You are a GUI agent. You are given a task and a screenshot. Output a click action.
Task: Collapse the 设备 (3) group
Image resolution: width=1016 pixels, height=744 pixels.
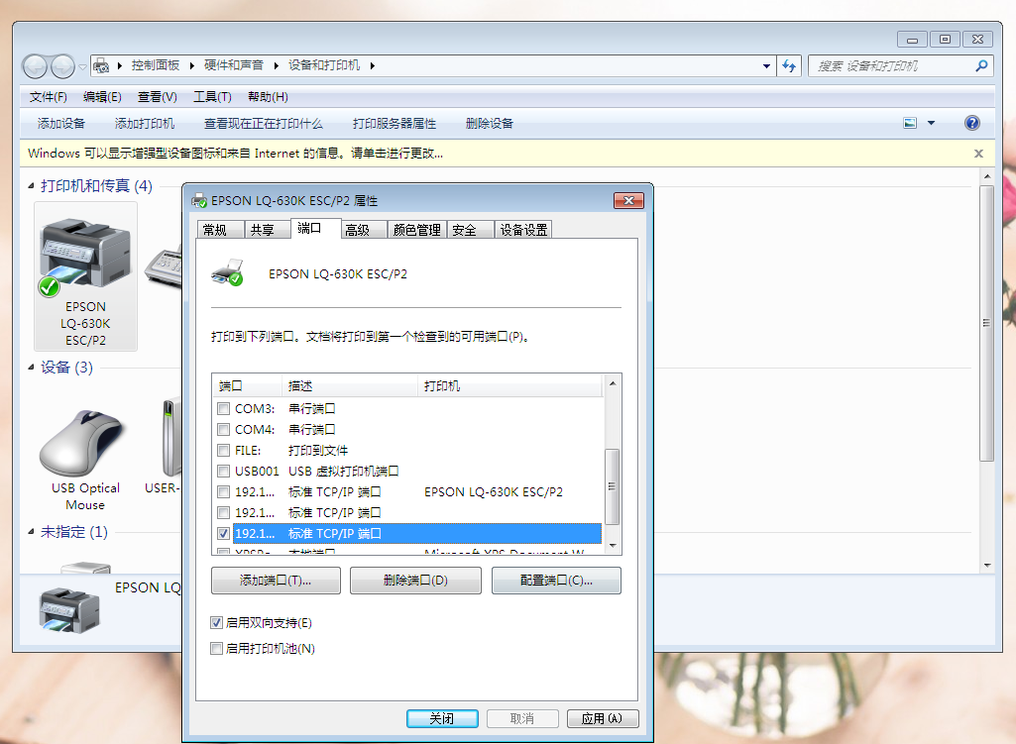(x=31, y=368)
